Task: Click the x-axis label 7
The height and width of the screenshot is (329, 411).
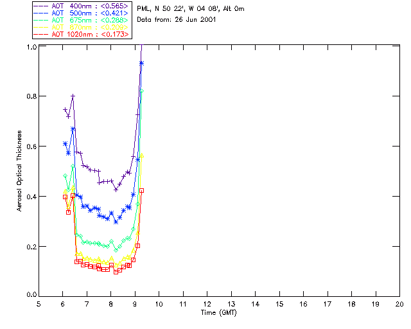Action: (87, 304)
